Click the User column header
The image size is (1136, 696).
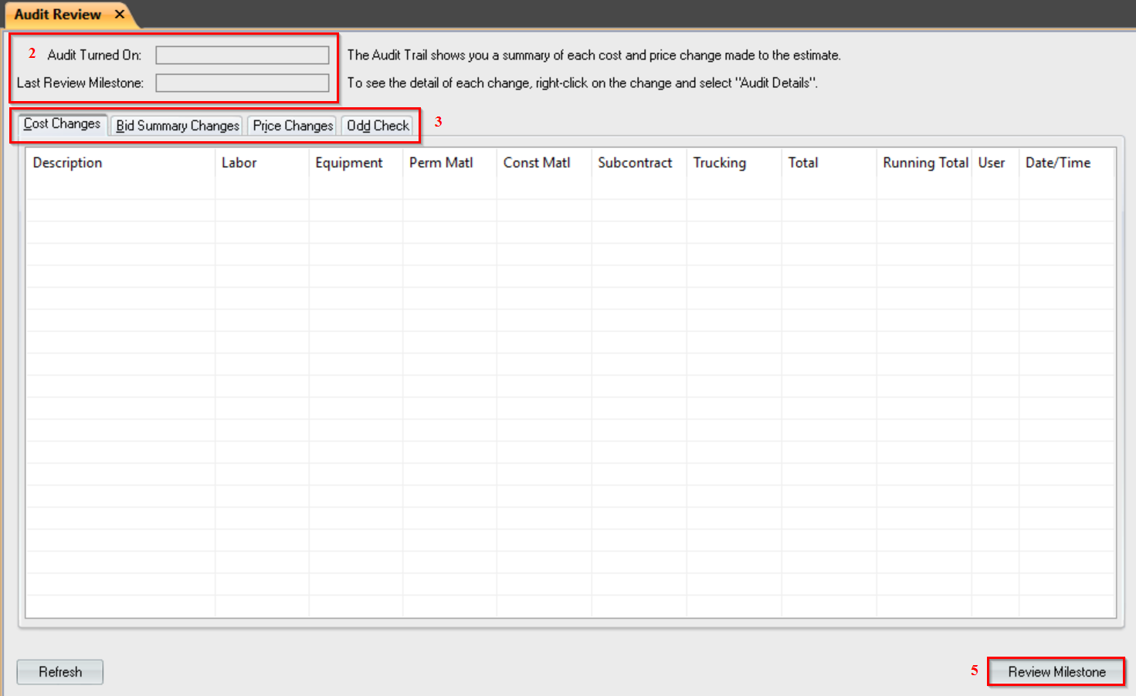click(x=995, y=163)
